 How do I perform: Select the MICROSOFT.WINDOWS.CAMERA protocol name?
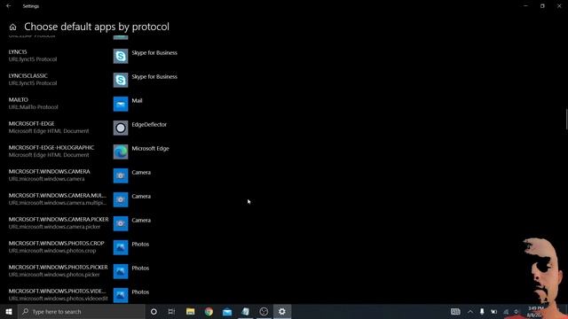tap(50, 171)
